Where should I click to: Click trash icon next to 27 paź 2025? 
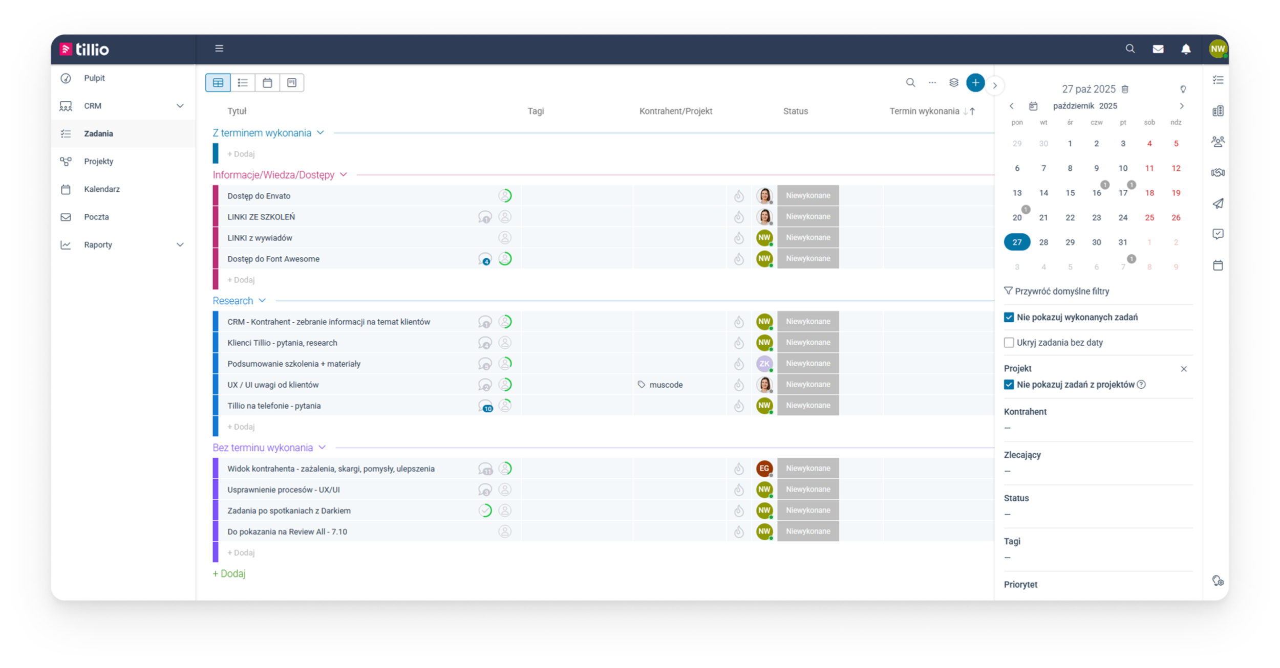(1125, 89)
